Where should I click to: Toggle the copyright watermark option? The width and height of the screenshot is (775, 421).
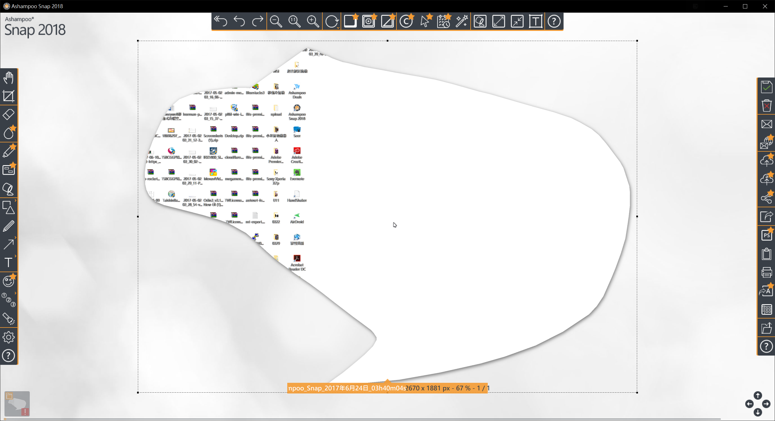(406, 21)
